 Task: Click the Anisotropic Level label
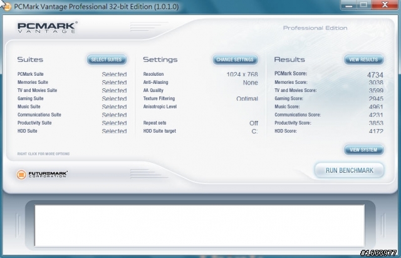point(160,106)
